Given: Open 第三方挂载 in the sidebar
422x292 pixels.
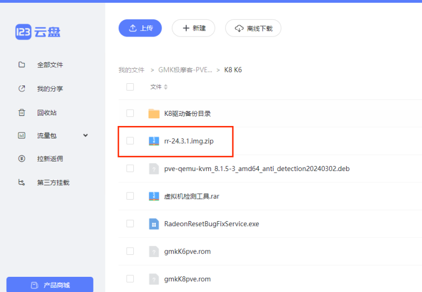Looking at the screenshot, I should click(53, 183).
